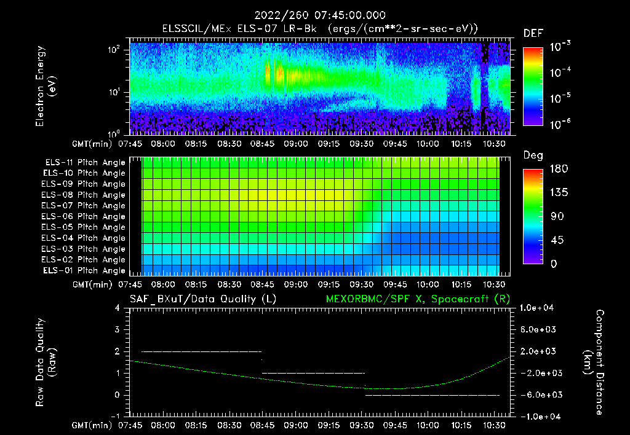Click the 45 label on Deg scale
Screen dimensions: 630x435
(557, 240)
